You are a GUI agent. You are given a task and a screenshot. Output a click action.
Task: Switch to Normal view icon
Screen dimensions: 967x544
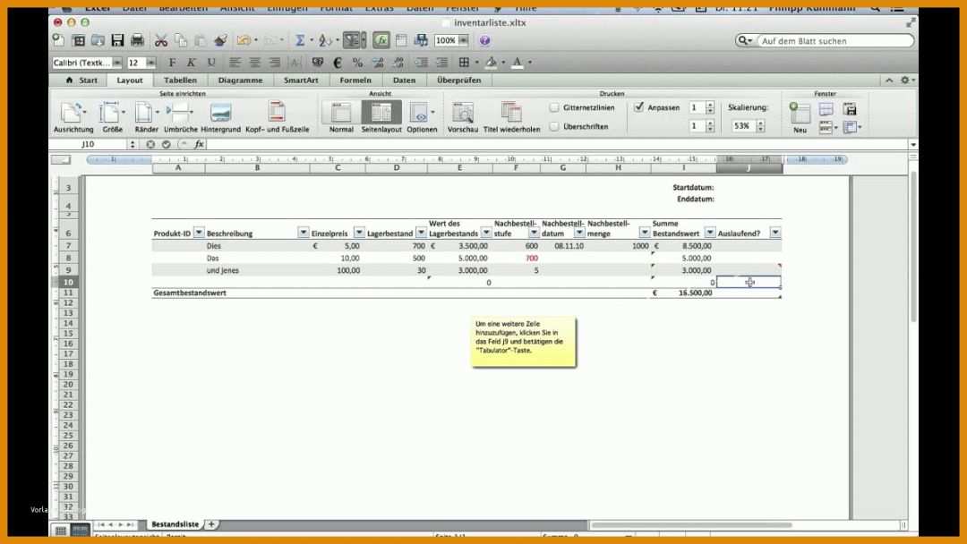(x=340, y=112)
